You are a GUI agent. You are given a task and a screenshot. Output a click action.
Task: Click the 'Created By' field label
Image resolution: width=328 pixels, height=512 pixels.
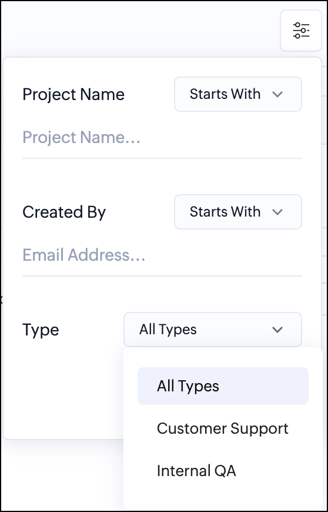64,212
